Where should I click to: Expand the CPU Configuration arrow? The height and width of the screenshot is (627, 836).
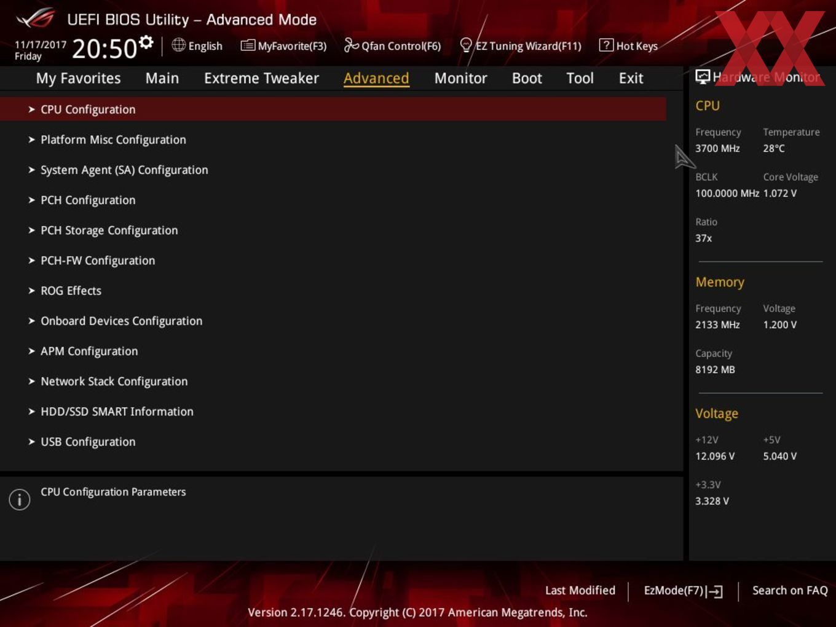point(31,109)
